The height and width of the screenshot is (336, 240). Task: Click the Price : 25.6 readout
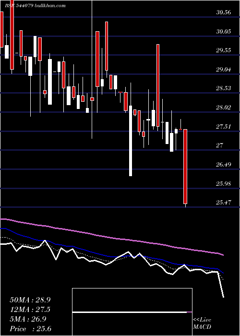30,329
